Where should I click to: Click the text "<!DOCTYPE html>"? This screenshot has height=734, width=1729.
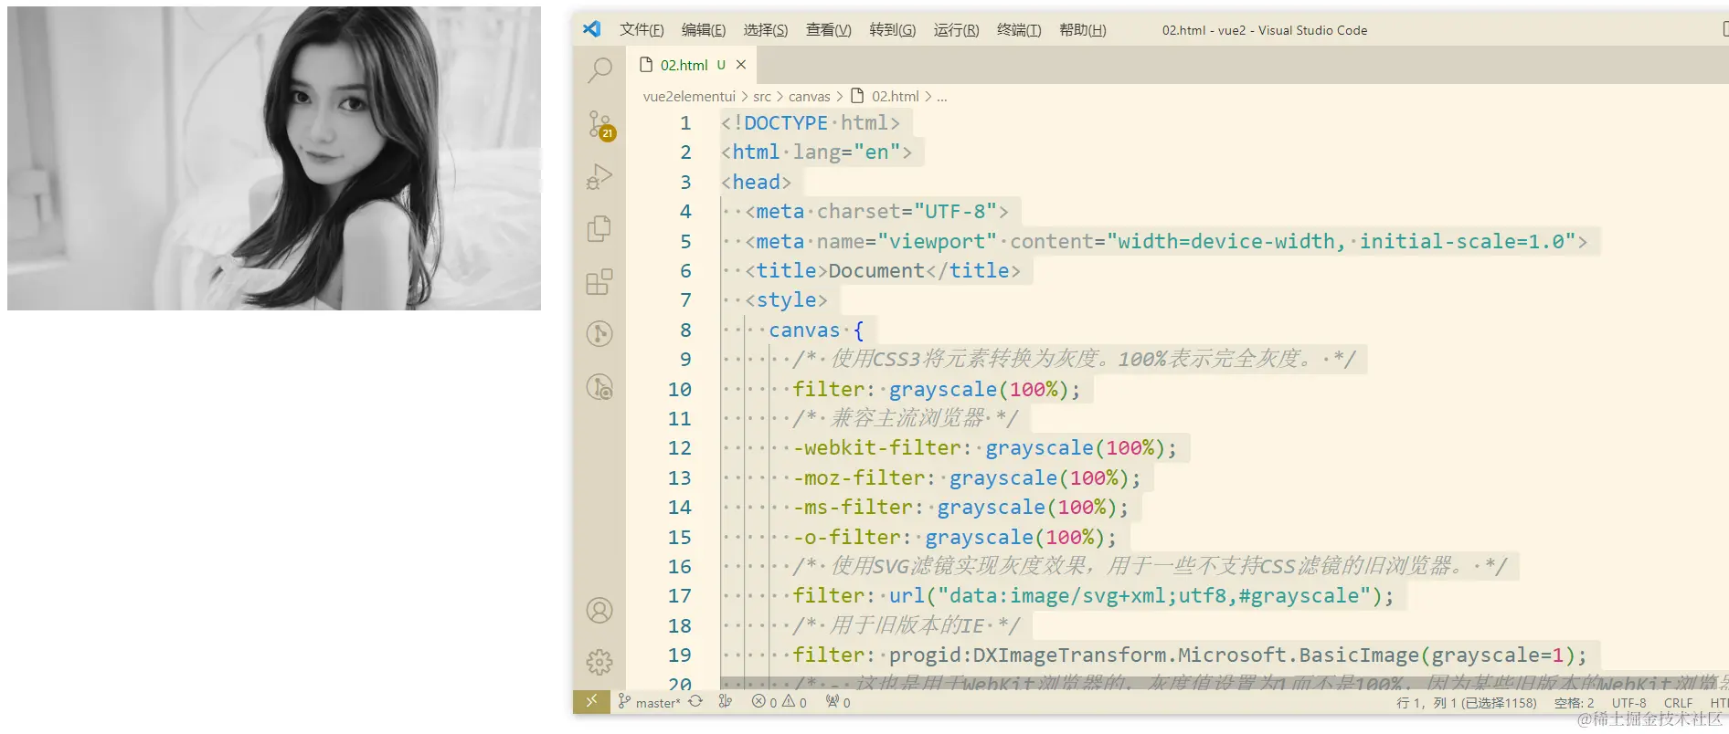[x=811, y=123]
